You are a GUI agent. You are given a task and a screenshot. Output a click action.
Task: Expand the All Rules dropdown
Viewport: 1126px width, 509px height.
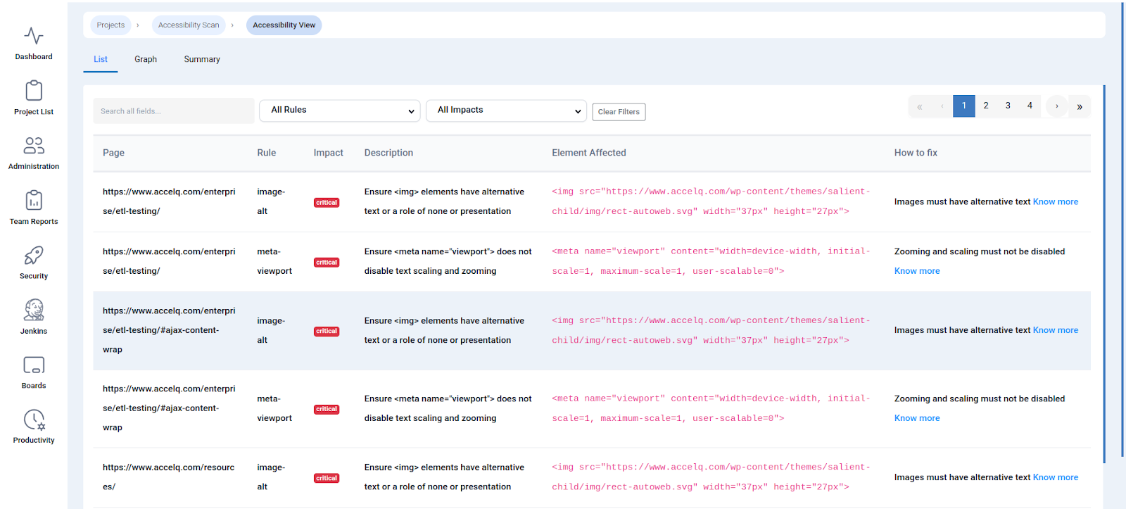tap(340, 111)
